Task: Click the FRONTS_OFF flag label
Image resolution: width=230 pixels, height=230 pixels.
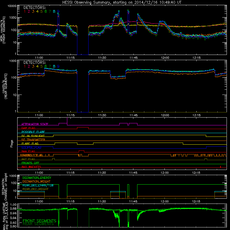Action: [30, 163]
